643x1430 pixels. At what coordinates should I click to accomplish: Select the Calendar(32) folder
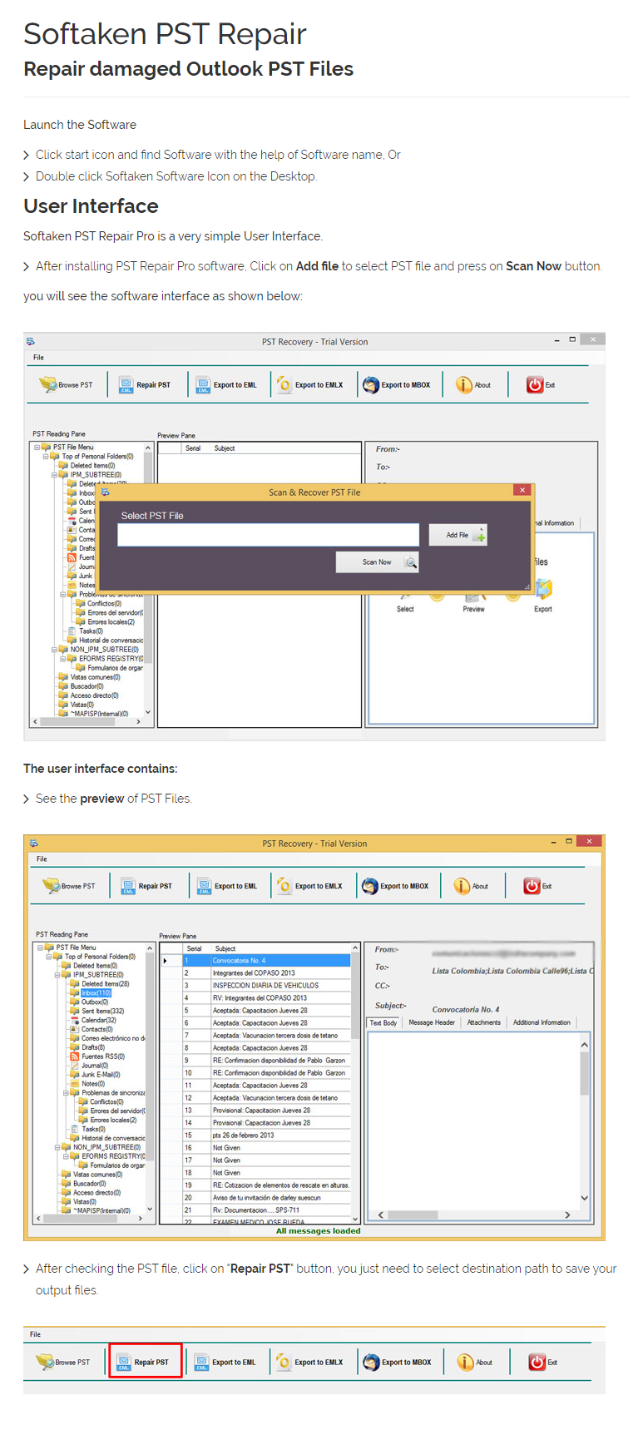coord(99,1021)
